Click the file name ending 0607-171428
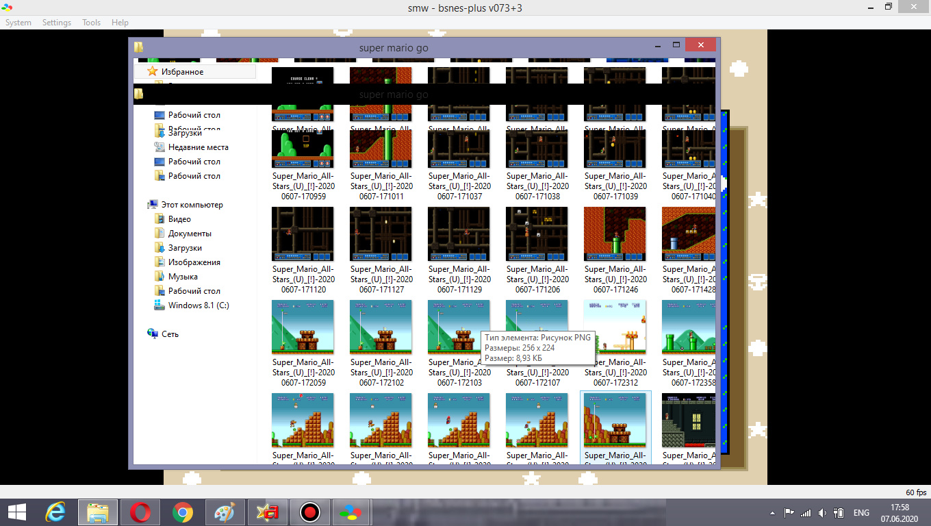This screenshot has width=931, height=526. 689,279
